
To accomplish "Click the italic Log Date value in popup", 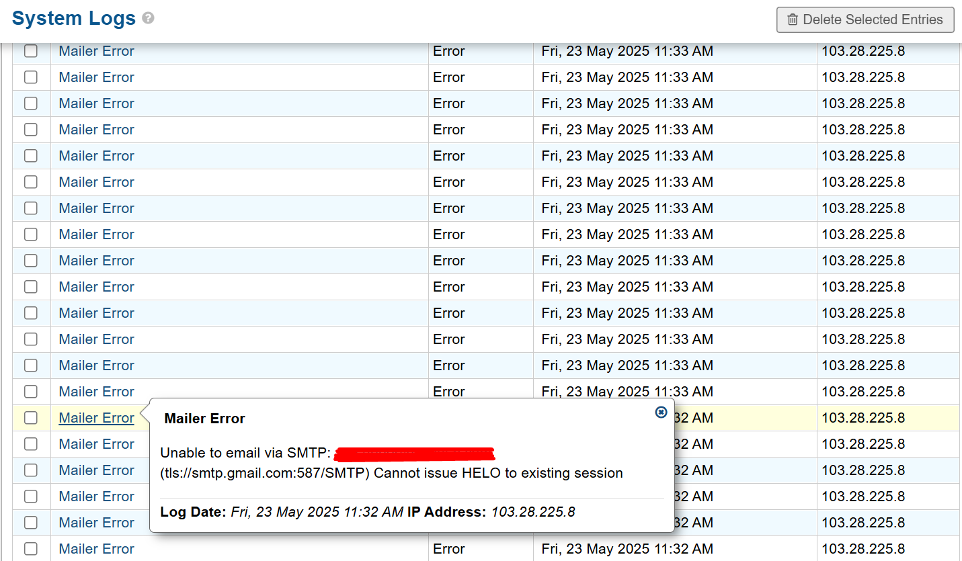I will 317,512.
